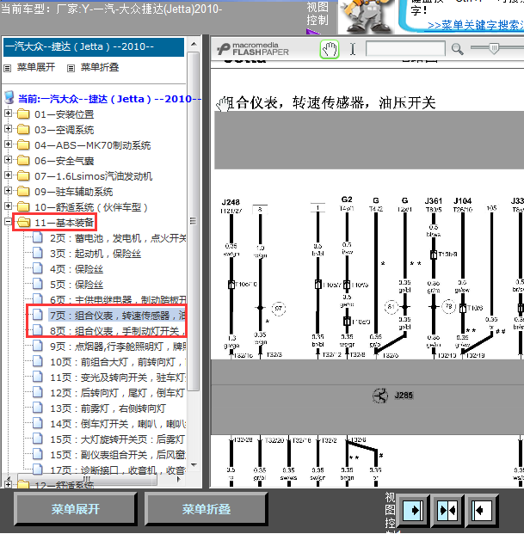Click the FlashPaper search text field
524x534 pixels.
click(405, 48)
